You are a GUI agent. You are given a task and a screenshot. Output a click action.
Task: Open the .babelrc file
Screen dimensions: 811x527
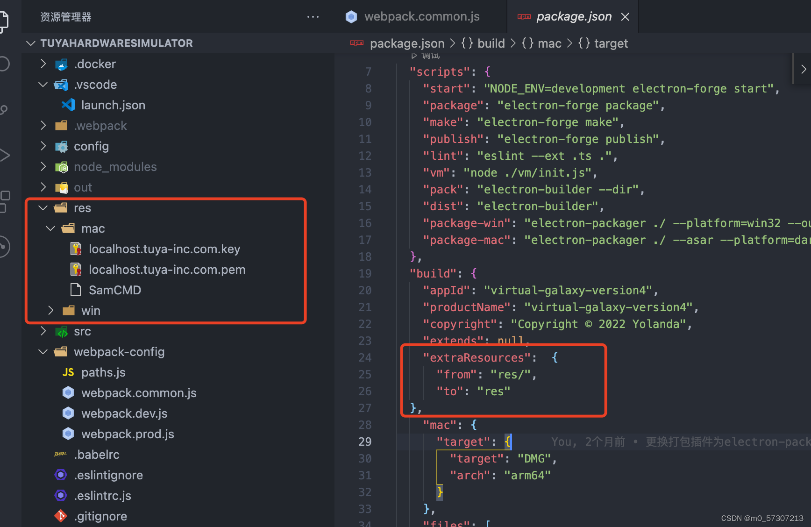coord(97,455)
